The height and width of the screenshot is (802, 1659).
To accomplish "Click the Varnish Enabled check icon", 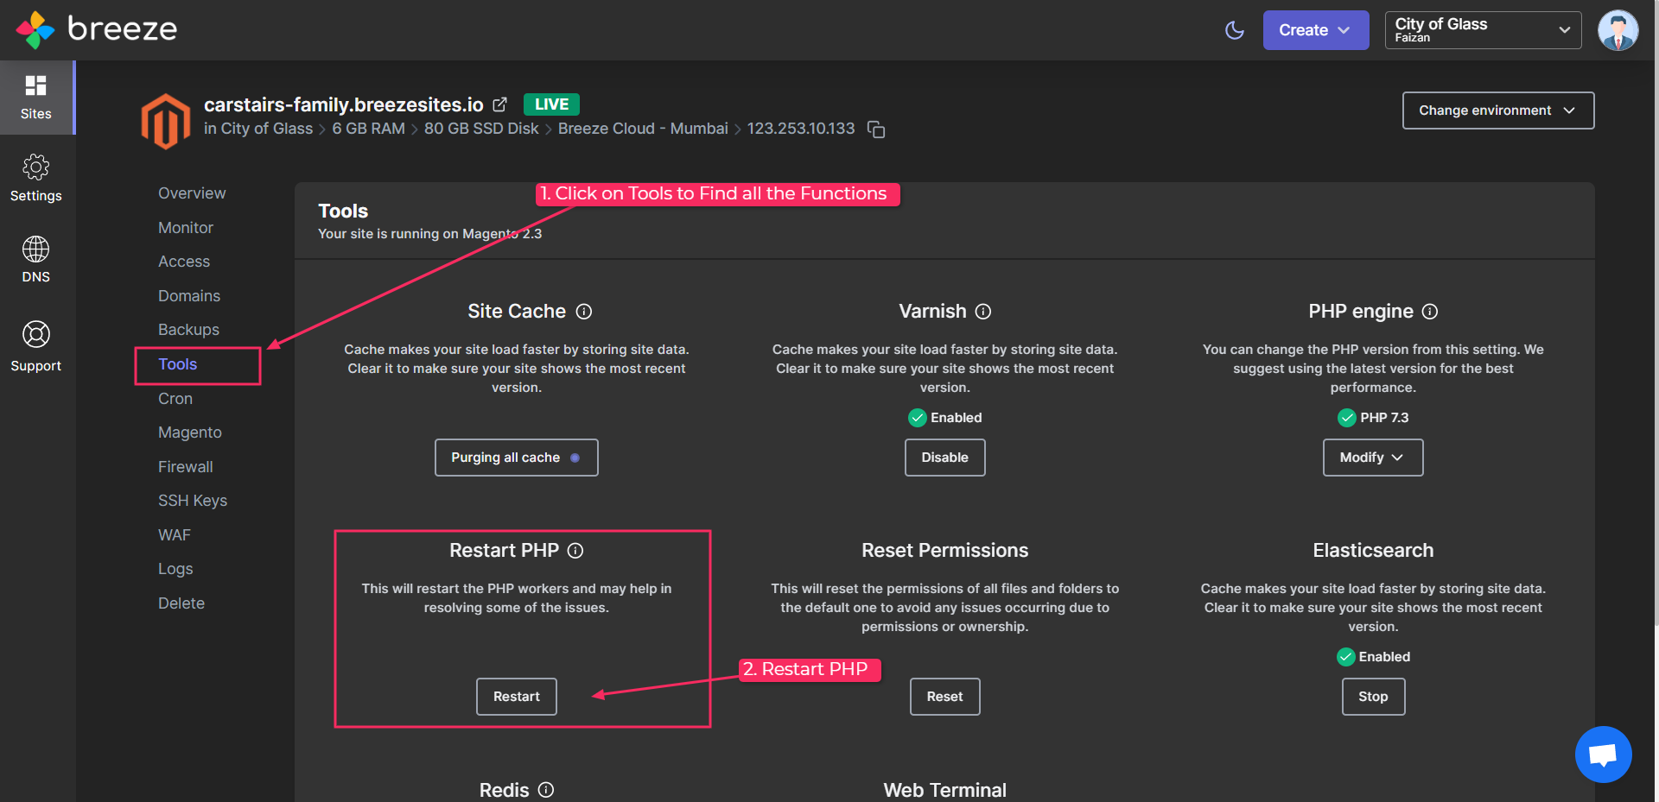I will click(x=918, y=418).
